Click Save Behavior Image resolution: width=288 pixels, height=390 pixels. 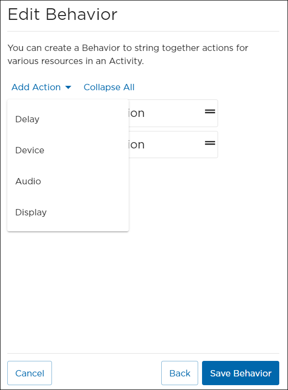(240, 373)
